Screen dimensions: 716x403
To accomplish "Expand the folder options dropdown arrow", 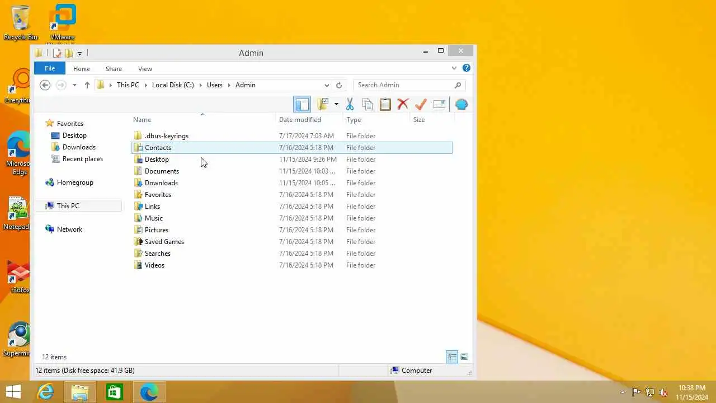I will (336, 104).
